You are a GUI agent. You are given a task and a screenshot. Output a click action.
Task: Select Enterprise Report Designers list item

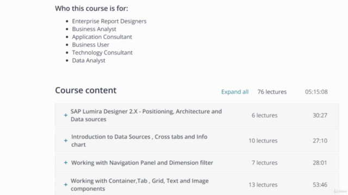(x=109, y=21)
